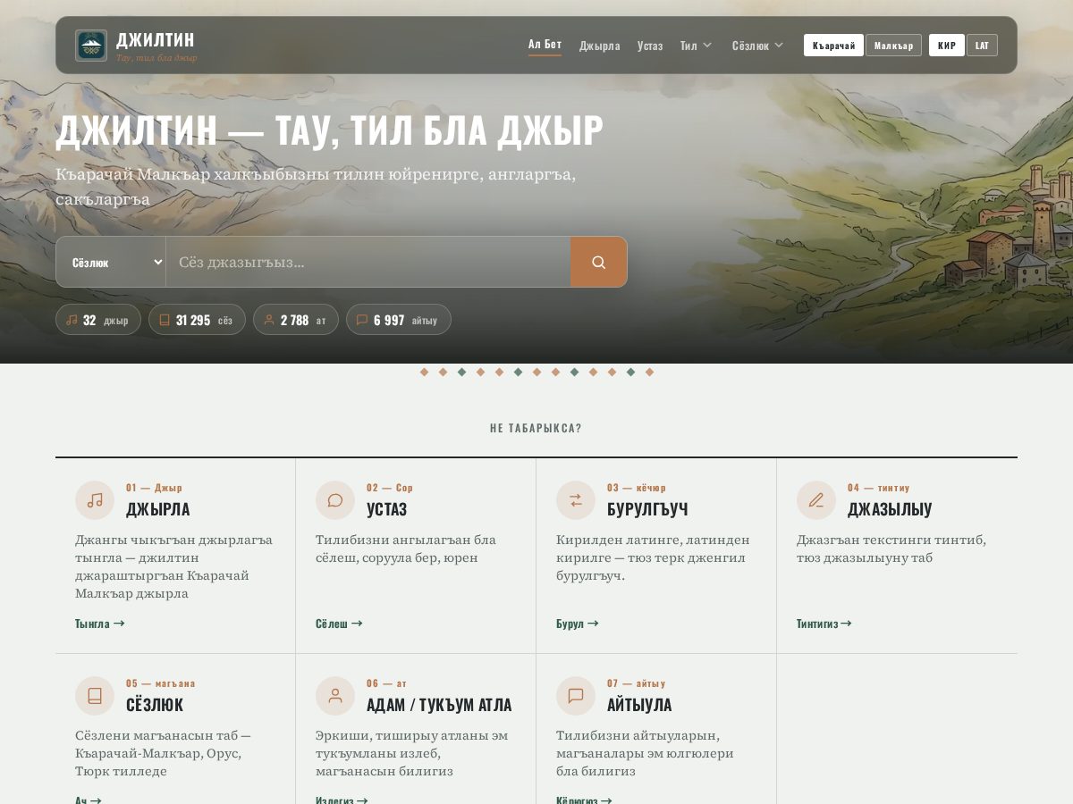Click the 2 788 ат stat pill
Image resolution: width=1073 pixels, height=804 pixels.
click(296, 320)
